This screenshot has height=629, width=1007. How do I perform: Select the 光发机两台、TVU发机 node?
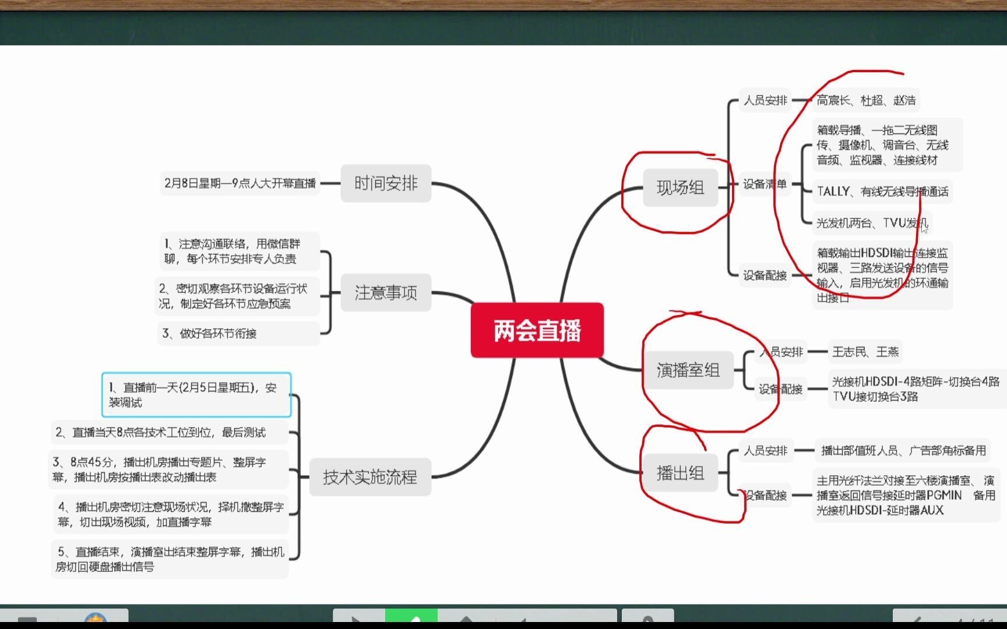point(872,223)
